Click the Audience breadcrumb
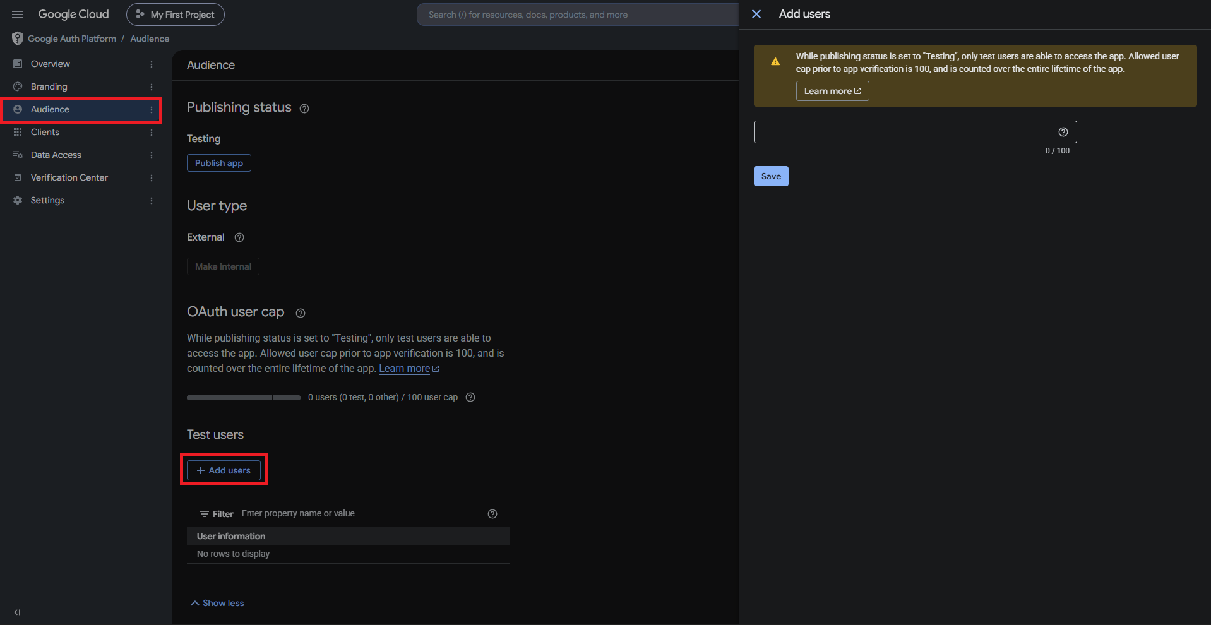The image size is (1211, 625). click(x=150, y=39)
